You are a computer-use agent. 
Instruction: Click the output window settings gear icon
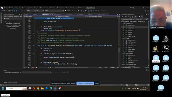[x=67, y=72]
